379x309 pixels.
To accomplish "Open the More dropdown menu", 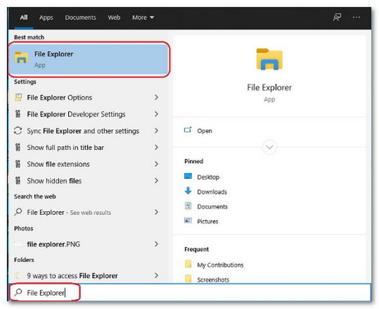I will pos(143,18).
